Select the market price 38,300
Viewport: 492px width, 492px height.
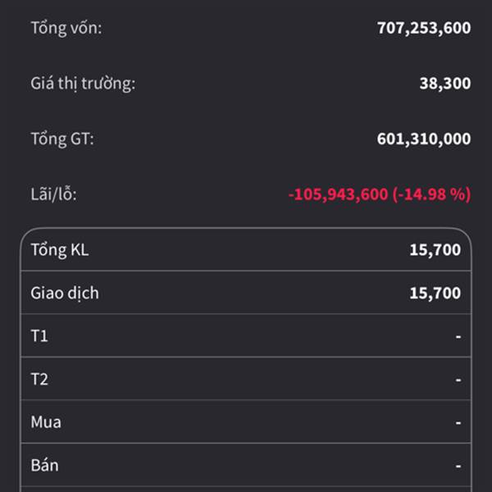coord(444,83)
